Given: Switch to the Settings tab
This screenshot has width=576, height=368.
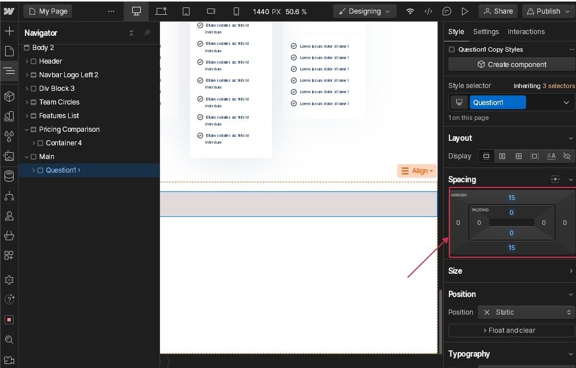Looking at the screenshot, I should pyautogui.click(x=486, y=32).
